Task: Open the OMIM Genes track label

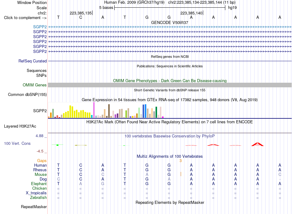Action: tap(35, 85)
